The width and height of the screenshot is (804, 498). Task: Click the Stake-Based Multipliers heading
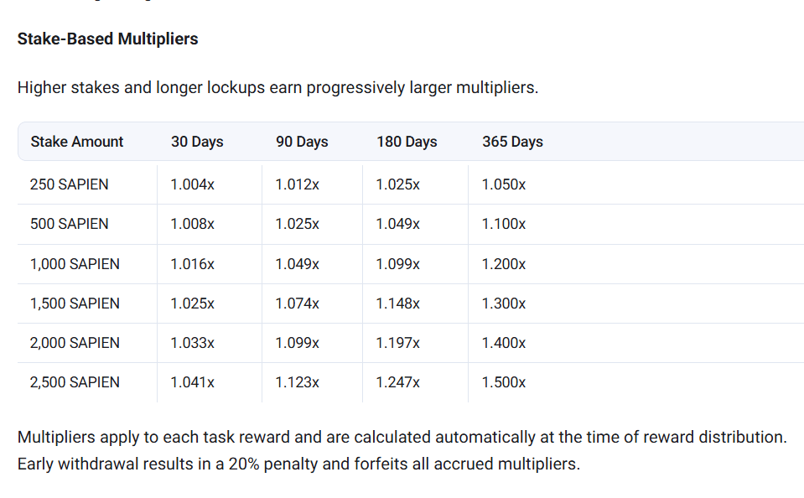point(107,39)
